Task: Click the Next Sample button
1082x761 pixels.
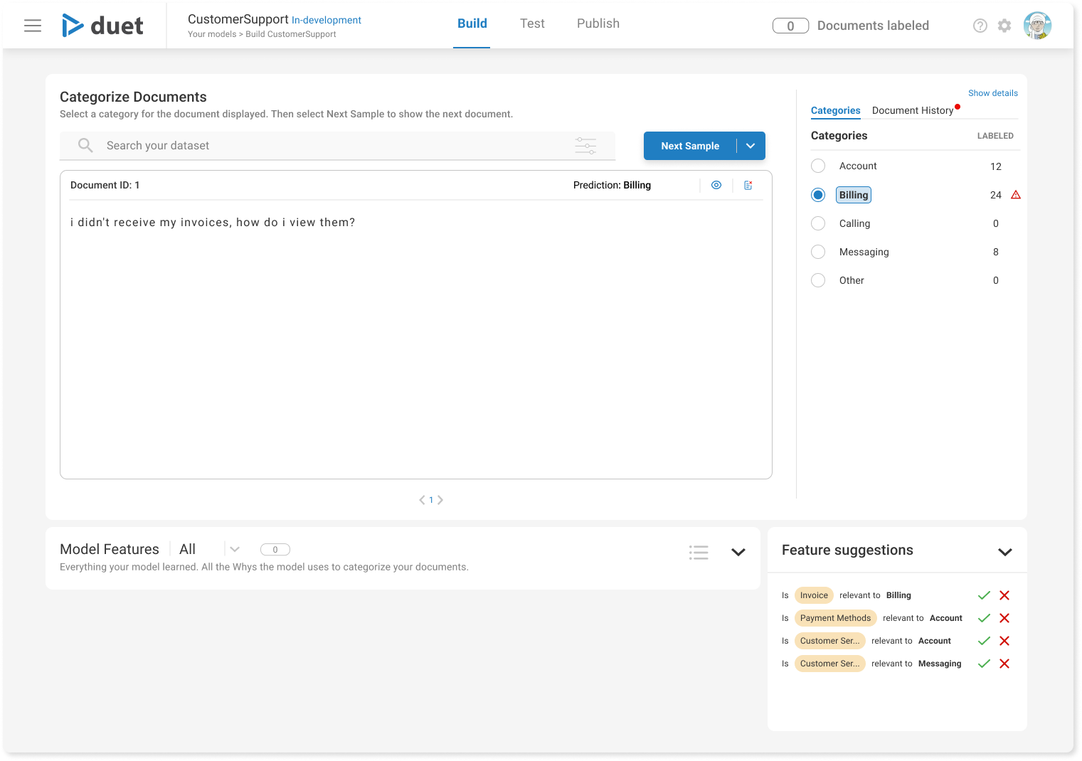Action: pos(690,146)
